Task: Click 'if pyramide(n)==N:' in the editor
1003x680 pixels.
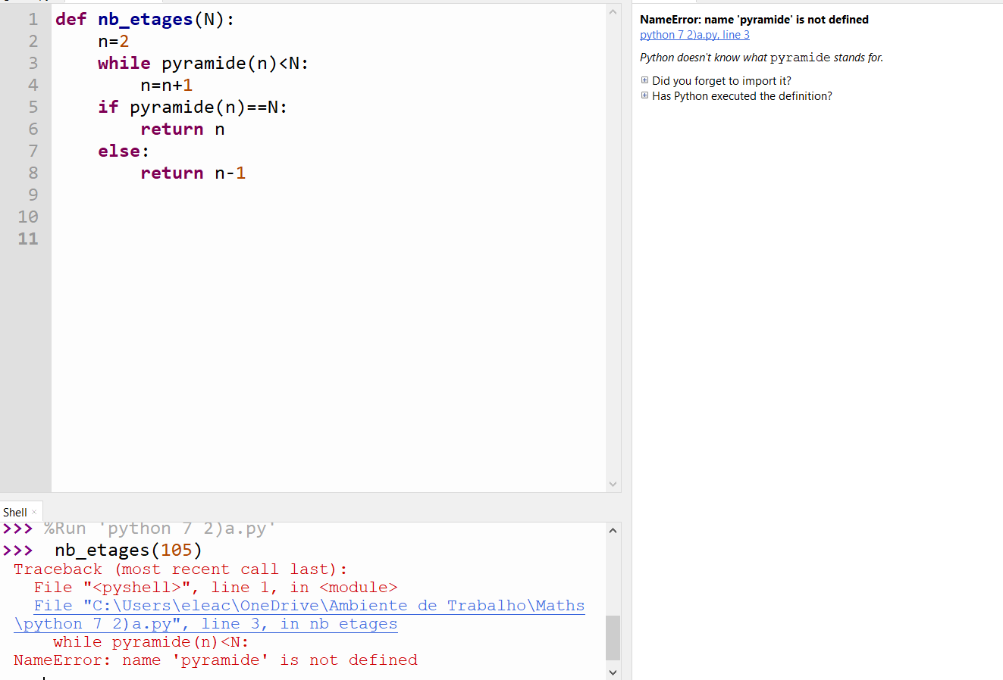Action: (193, 108)
